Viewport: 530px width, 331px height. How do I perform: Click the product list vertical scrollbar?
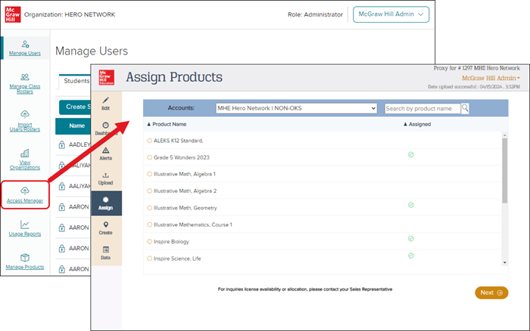[x=505, y=170]
